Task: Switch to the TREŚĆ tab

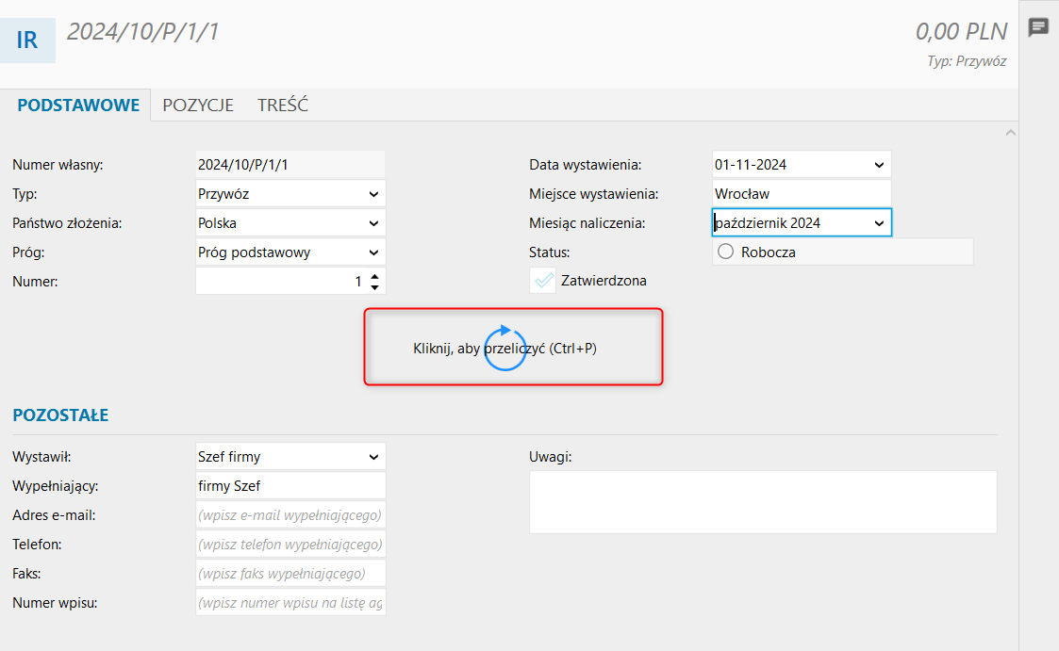Action: (x=283, y=105)
